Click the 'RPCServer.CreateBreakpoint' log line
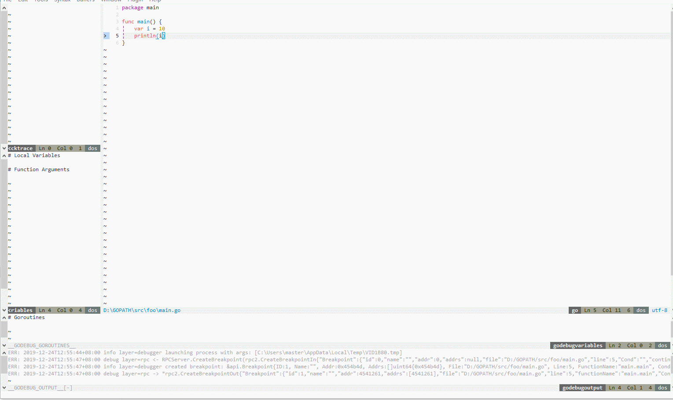 coord(339,360)
